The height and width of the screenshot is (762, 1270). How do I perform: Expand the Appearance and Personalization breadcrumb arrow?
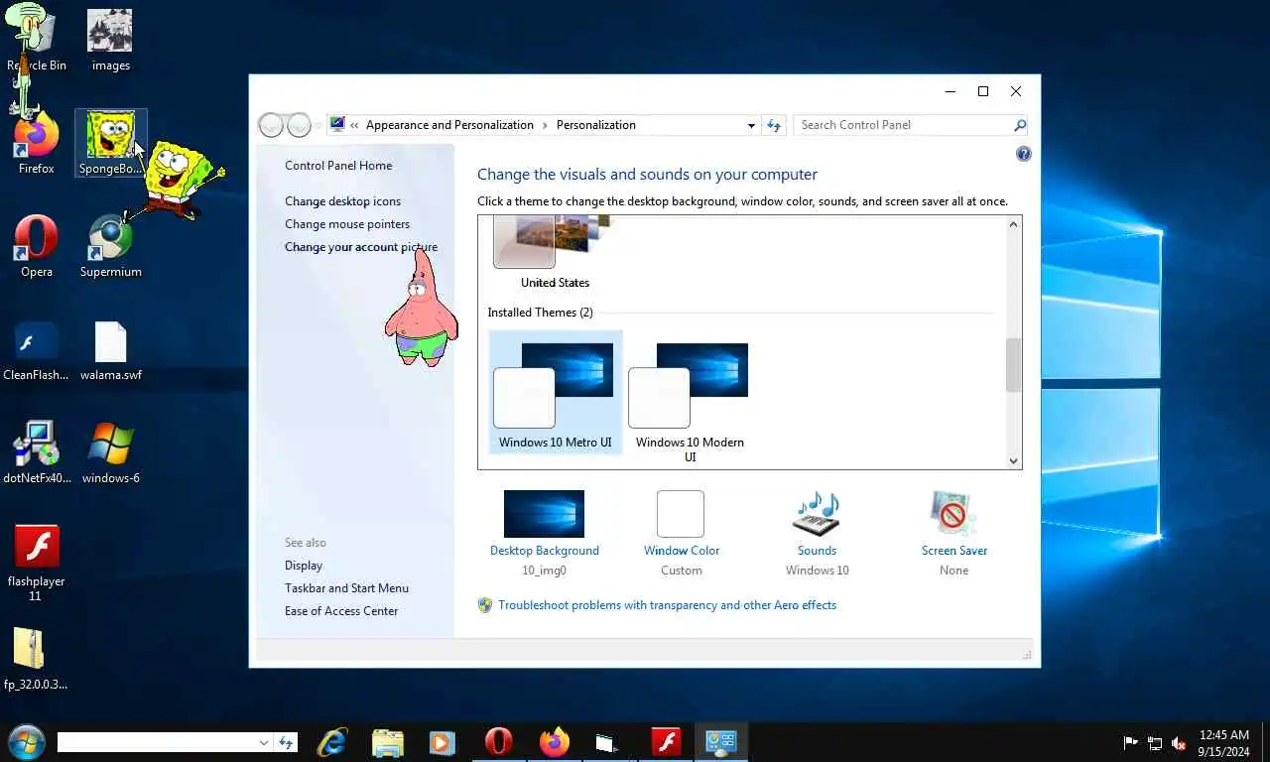pyautogui.click(x=545, y=125)
